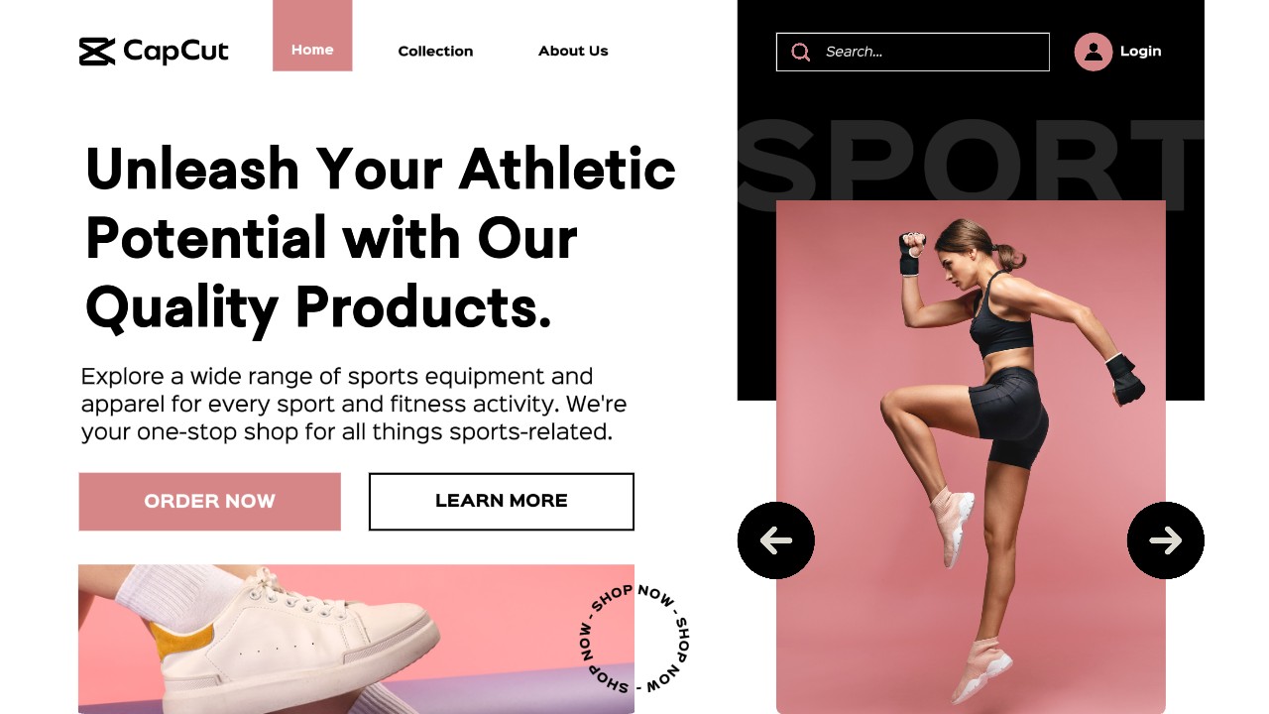Screen dimensions: 1269x714
Task: Click the "Explore a wide range" paragraph
Action: 353,405
